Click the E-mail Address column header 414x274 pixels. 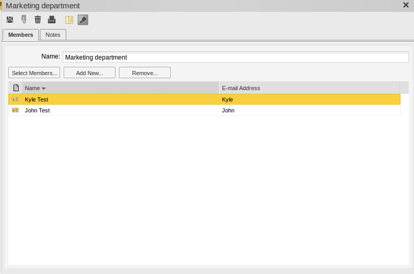point(309,88)
